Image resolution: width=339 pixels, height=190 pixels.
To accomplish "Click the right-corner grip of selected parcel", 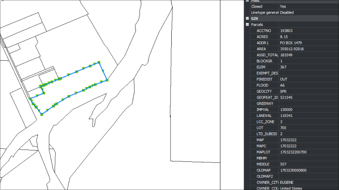I will [107, 80].
